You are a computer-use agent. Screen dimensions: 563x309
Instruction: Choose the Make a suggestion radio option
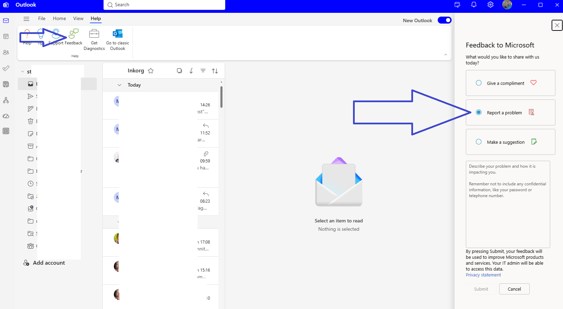click(x=479, y=142)
